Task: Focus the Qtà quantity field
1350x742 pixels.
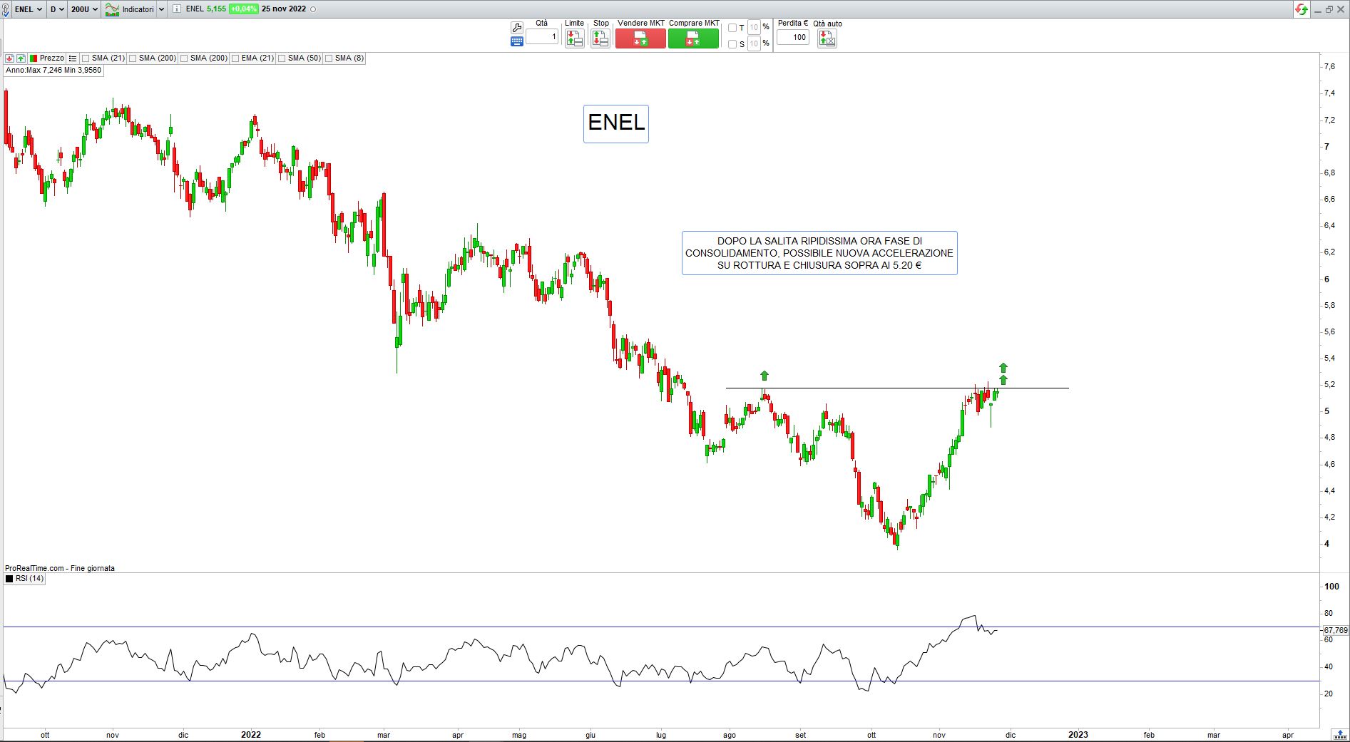Action: click(542, 36)
